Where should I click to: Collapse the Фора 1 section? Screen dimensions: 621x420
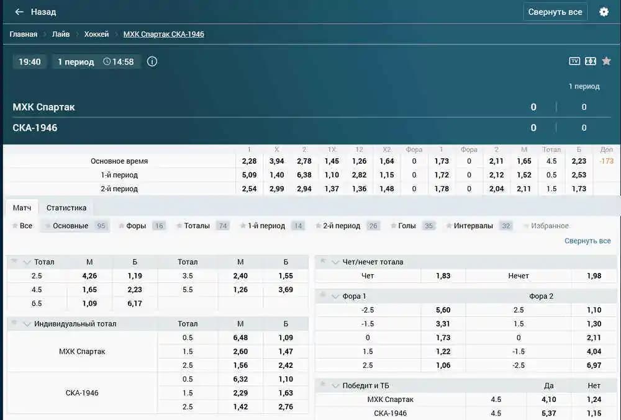coord(335,297)
